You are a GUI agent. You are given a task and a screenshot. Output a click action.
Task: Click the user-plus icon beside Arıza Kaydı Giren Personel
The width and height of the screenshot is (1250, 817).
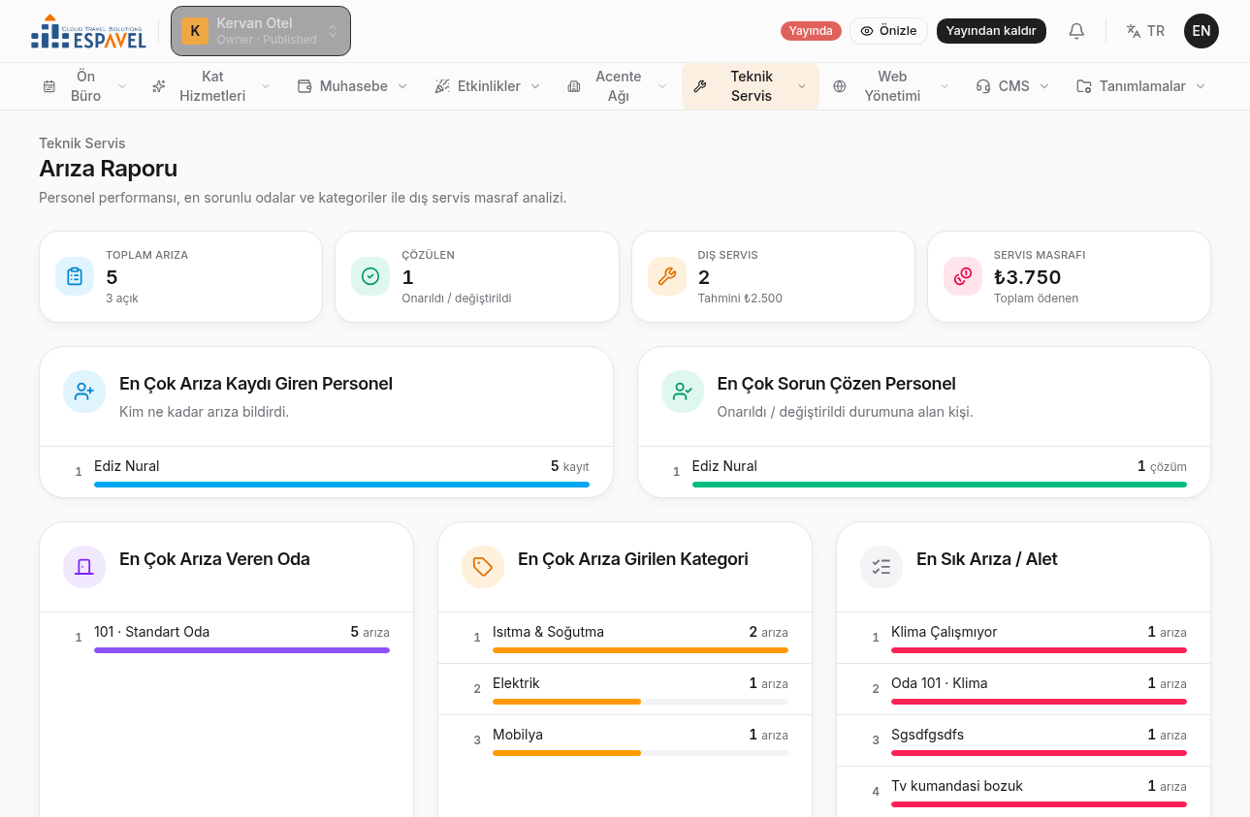(x=84, y=392)
